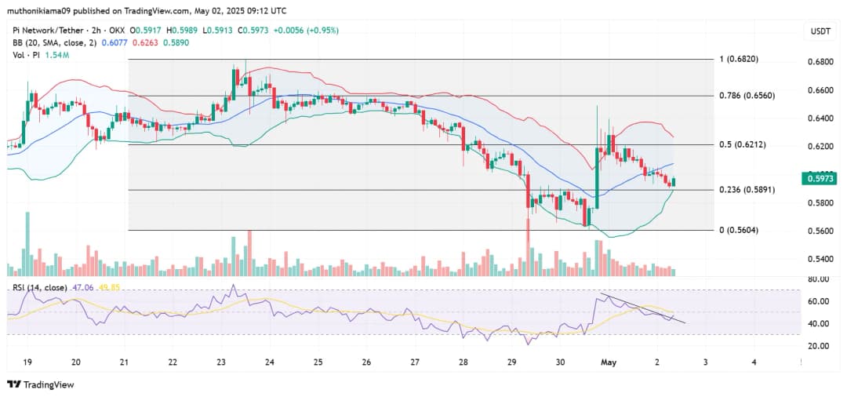Click the 28 date label on time axis
Image resolution: width=847 pixels, height=397 pixels.
pyautogui.click(x=463, y=362)
